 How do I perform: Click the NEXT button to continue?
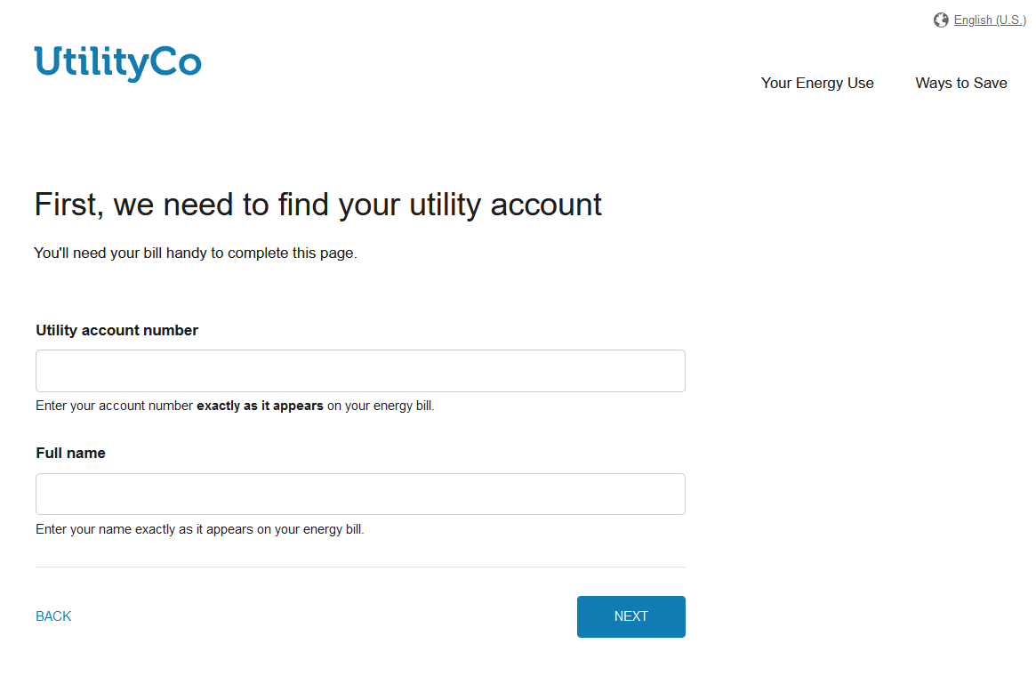[x=630, y=616]
